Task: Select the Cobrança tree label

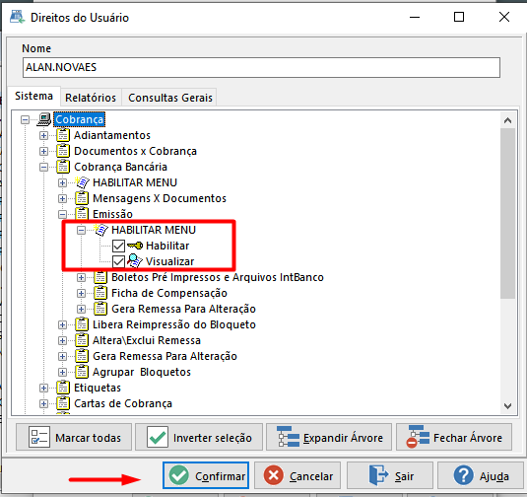Action: (80, 119)
